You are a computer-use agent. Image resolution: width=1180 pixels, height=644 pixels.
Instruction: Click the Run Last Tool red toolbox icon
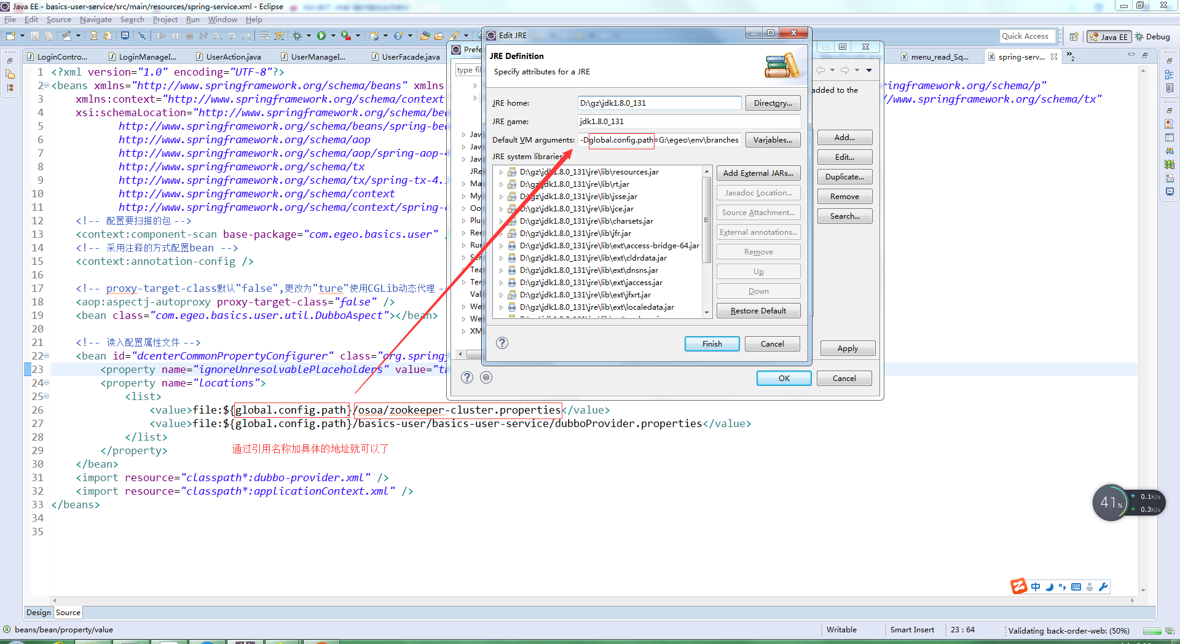(x=346, y=36)
